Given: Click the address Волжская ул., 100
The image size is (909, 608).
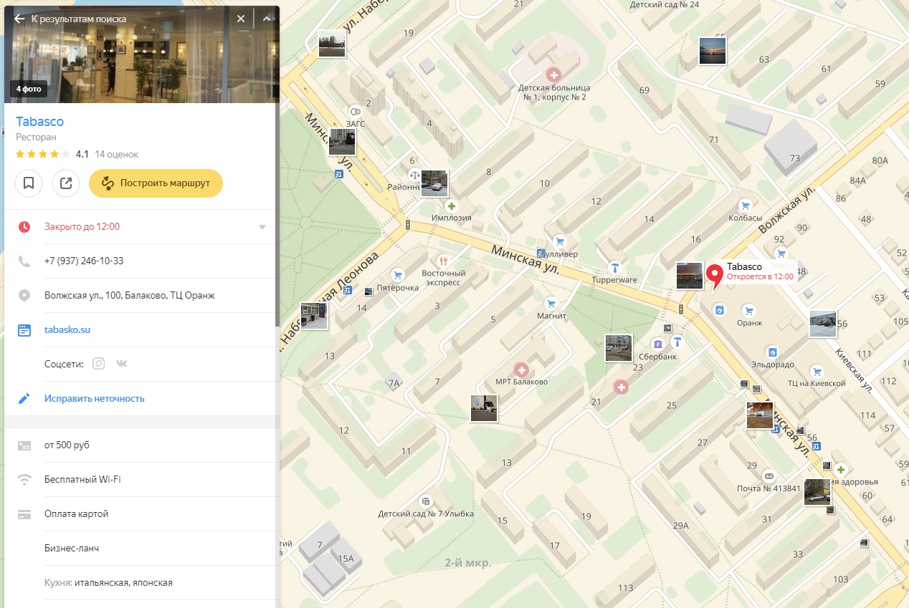Looking at the screenshot, I should click(130, 295).
